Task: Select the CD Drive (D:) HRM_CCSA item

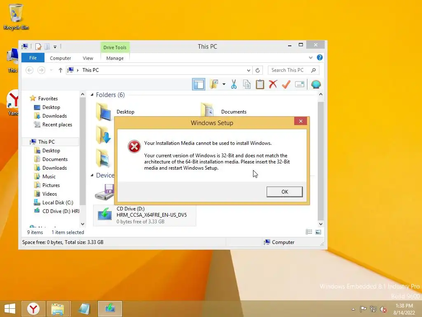Action: [144, 215]
